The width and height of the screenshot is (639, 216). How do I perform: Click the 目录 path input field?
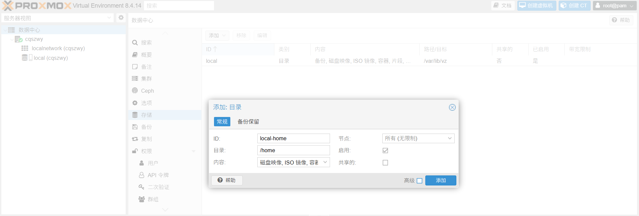coord(293,150)
